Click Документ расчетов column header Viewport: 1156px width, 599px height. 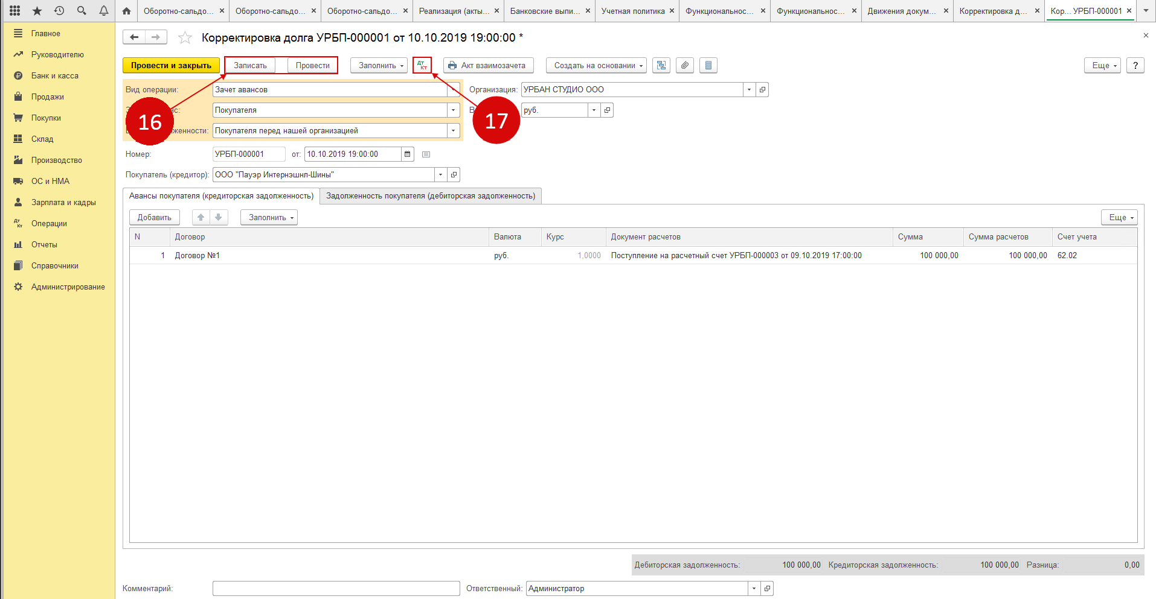pyautogui.click(x=749, y=237)
